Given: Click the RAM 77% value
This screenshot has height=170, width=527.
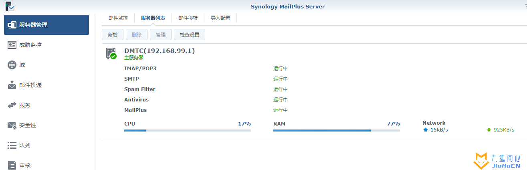Looking at the screenshot, I should pyautogui.click(x=394, y=124).
